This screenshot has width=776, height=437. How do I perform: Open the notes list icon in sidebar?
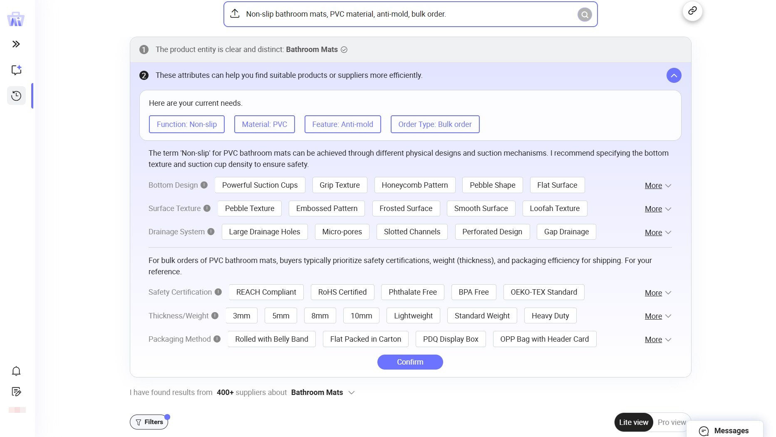tap(16, 392)
